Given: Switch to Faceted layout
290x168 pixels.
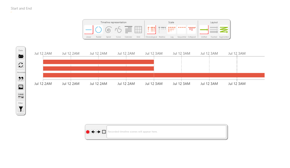Looking at the screenshot, I should [214, 30].
